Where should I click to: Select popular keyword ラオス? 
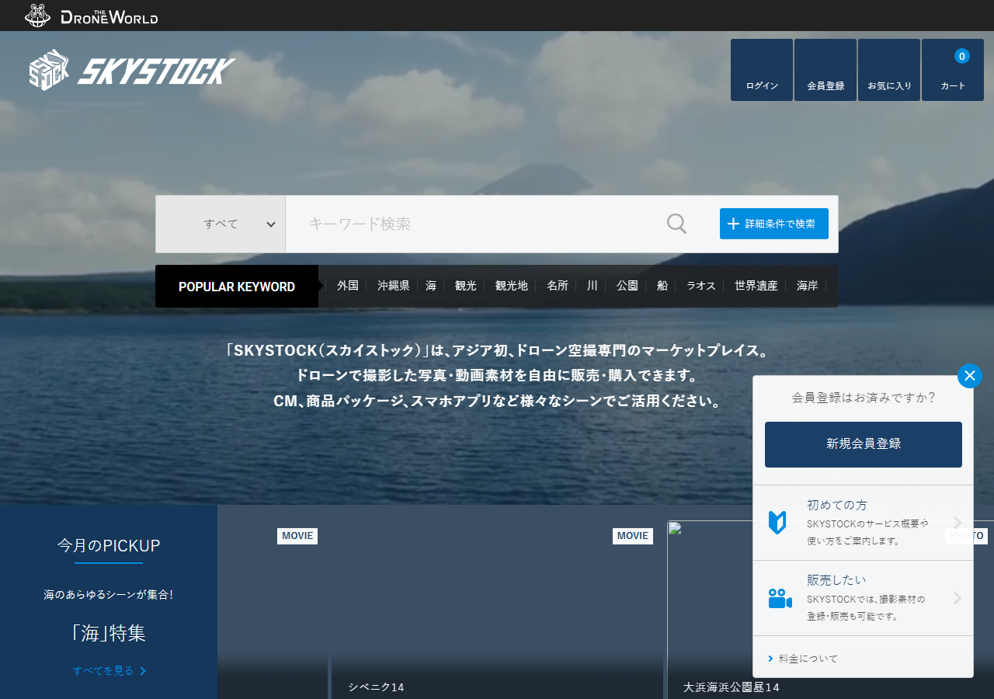pos(701,286)
